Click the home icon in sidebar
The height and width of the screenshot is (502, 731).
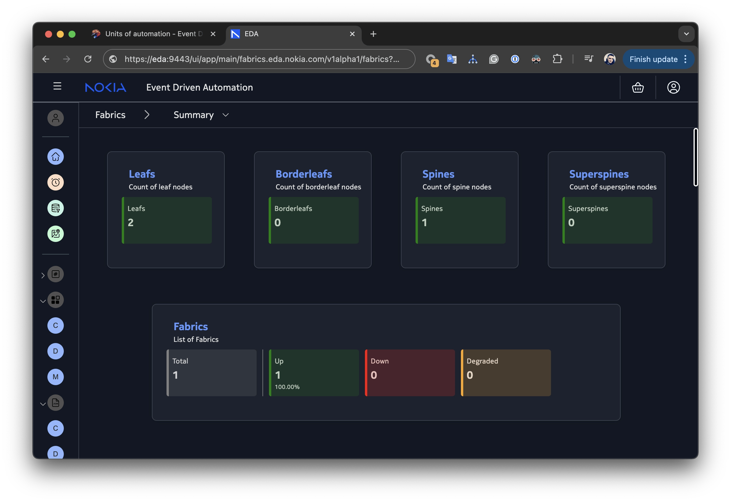click(55, 157)
